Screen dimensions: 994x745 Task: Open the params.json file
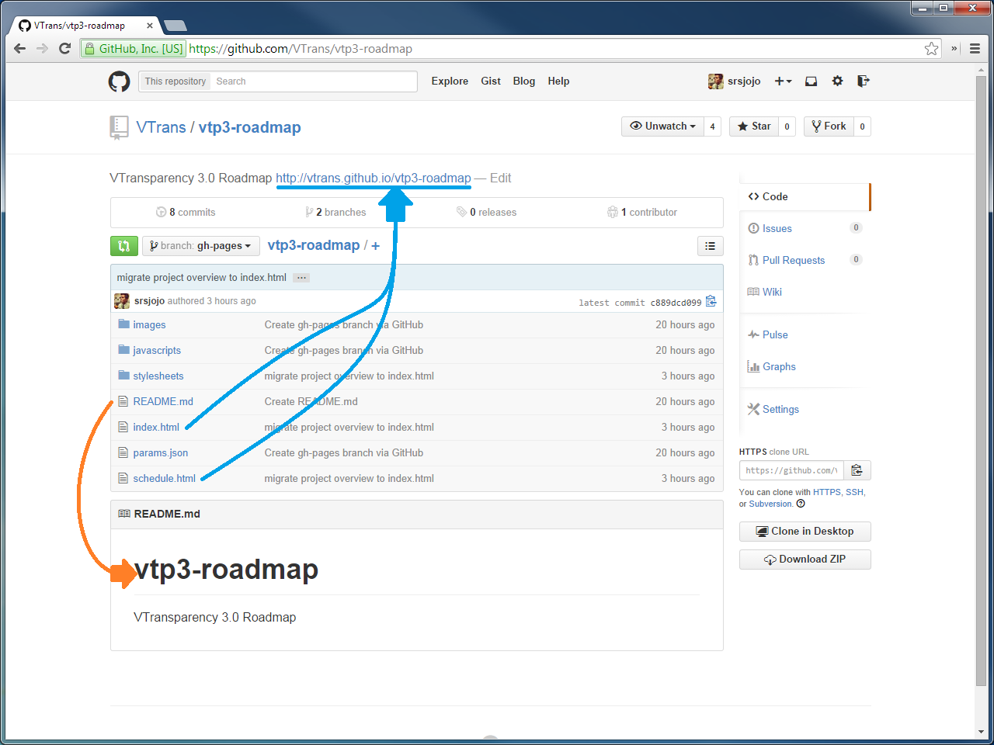(161, 453)
